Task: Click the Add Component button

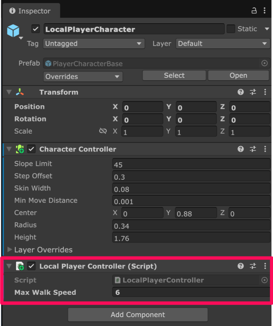Action: tap(138, 315)
